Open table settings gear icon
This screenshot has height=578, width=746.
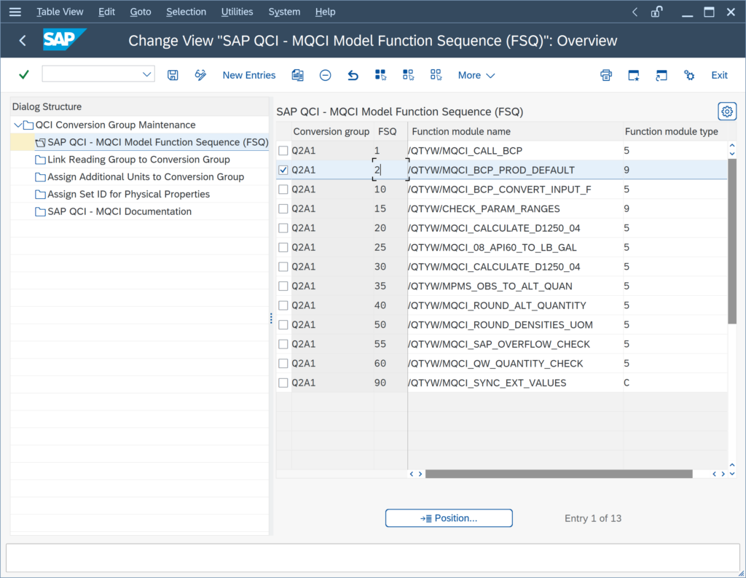click(x=727, y=112)
